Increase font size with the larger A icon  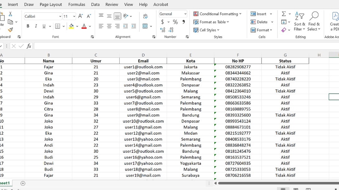[81, 16]
